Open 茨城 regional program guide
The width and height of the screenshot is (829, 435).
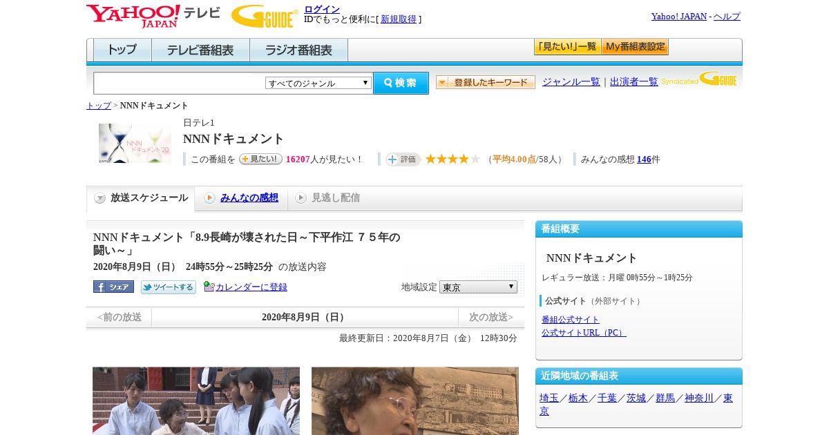[636, 398]
